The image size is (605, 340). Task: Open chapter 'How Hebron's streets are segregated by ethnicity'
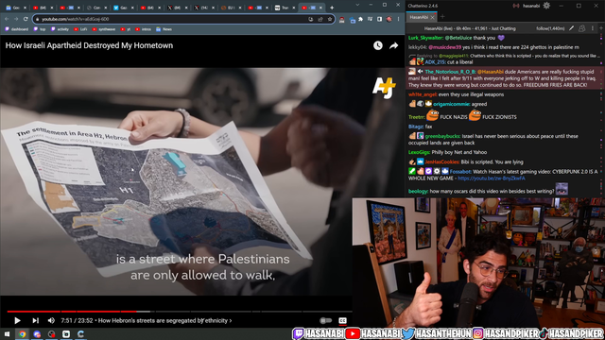pyautogui.click(x=164, y=320)
